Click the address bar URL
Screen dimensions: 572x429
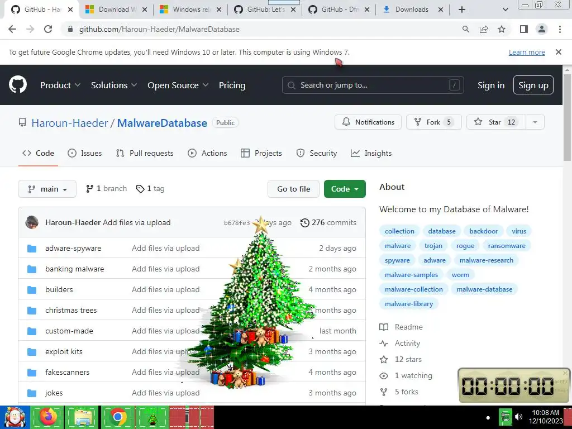coord(159,29)
